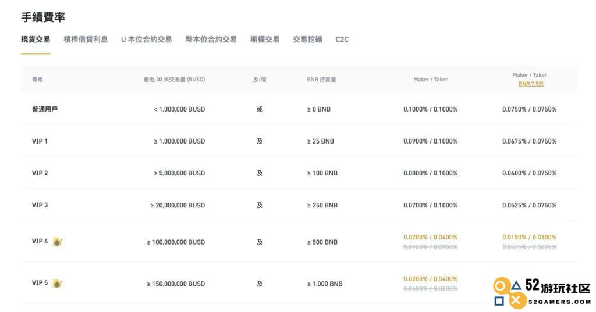This screenshot has width=596, height=312.
Task: Click VIP 5 discounted 0.0200% / 0.0400% fee
Action: [431, 279]
